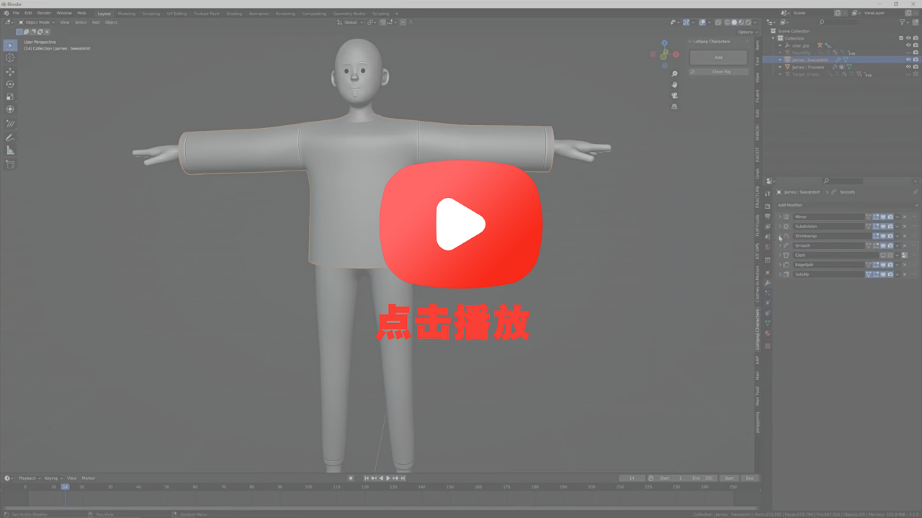
Task: Pin the properties editor context
Action: (x=915, y=192)
